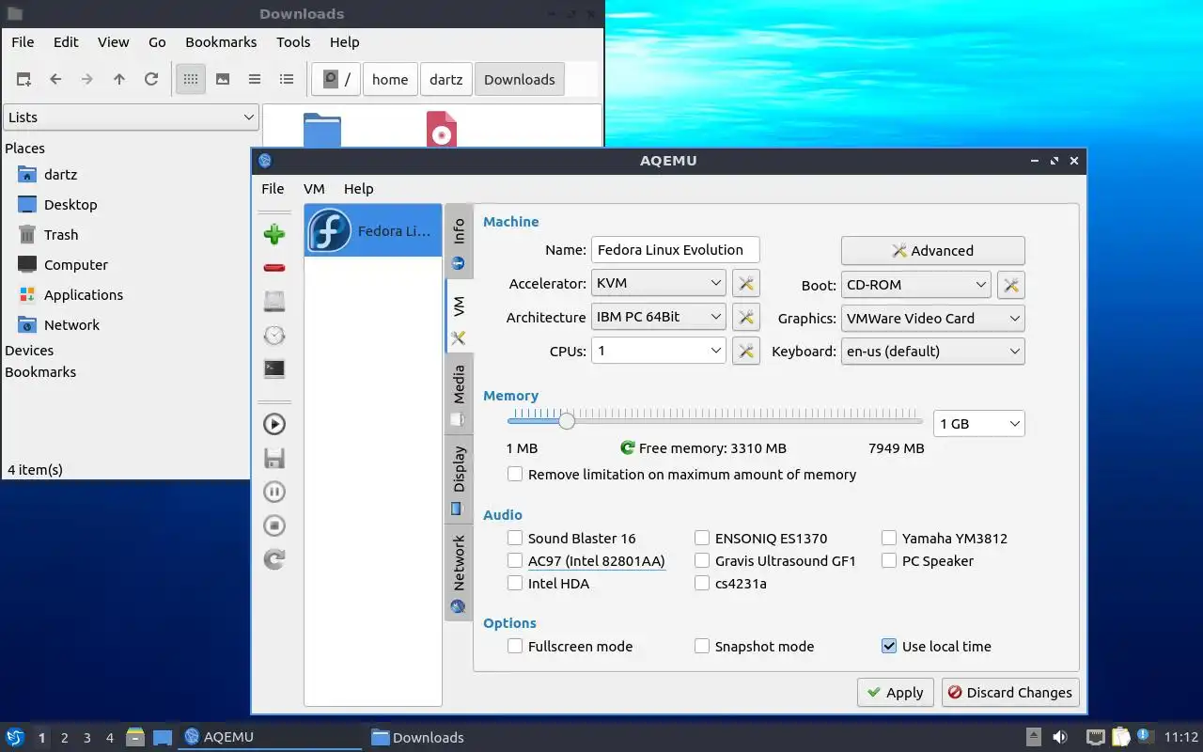Switch to the Display vertical tab

click(459, 481)
